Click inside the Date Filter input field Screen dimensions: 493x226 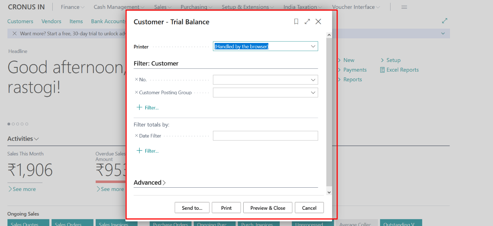pos(265,135)
